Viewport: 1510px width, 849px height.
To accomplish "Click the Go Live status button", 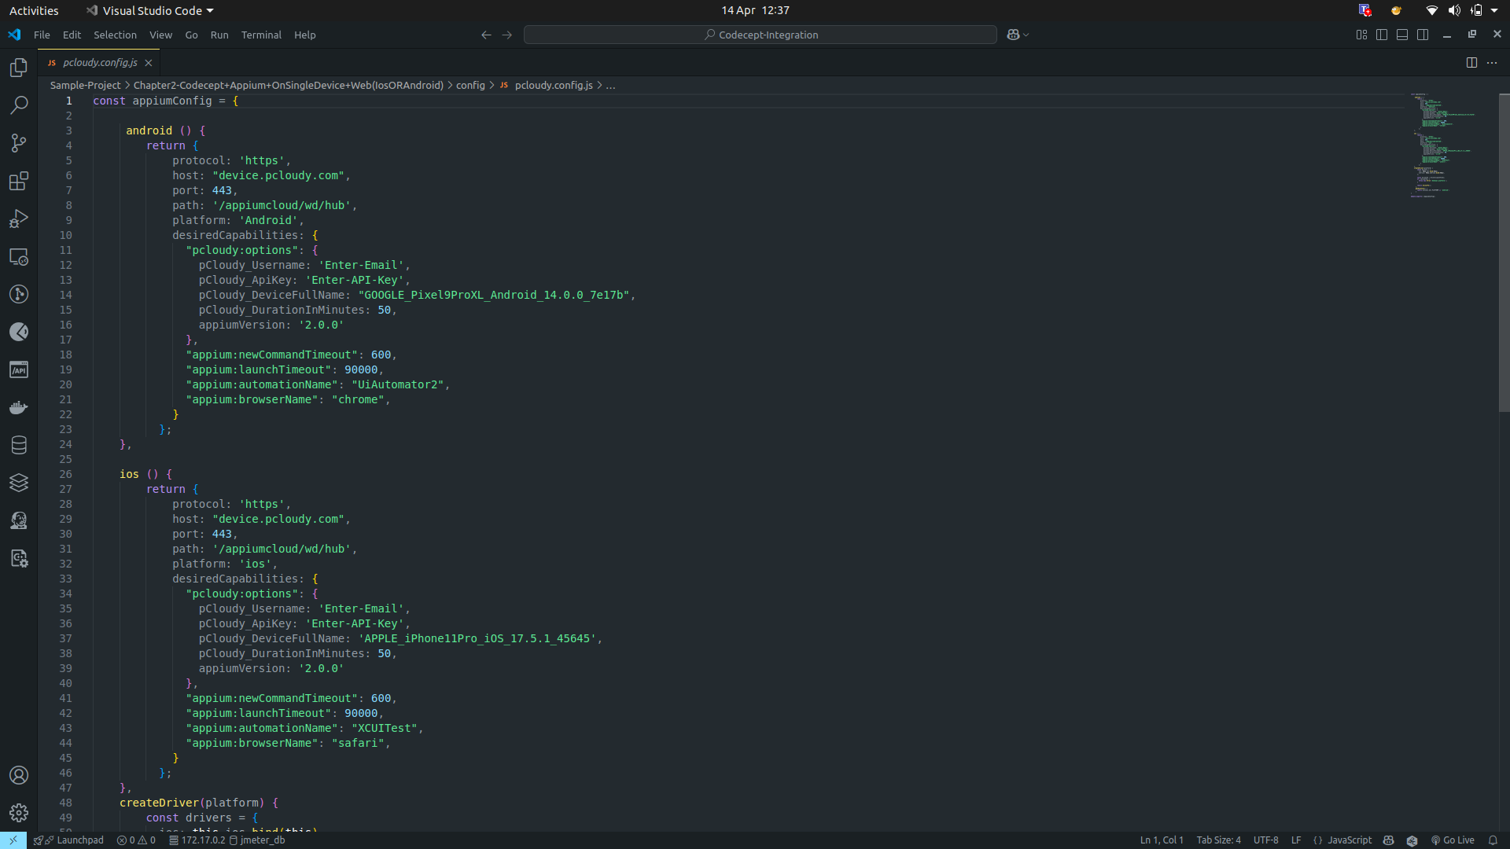I will coord(1453,840).
